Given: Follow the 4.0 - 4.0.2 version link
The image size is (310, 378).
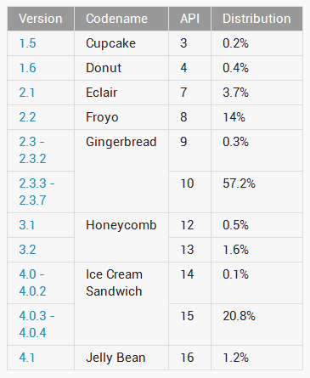Looking at the screenshot, I should 32,283.
